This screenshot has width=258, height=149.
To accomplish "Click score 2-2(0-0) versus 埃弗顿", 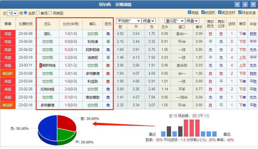I will click(71, 58).
